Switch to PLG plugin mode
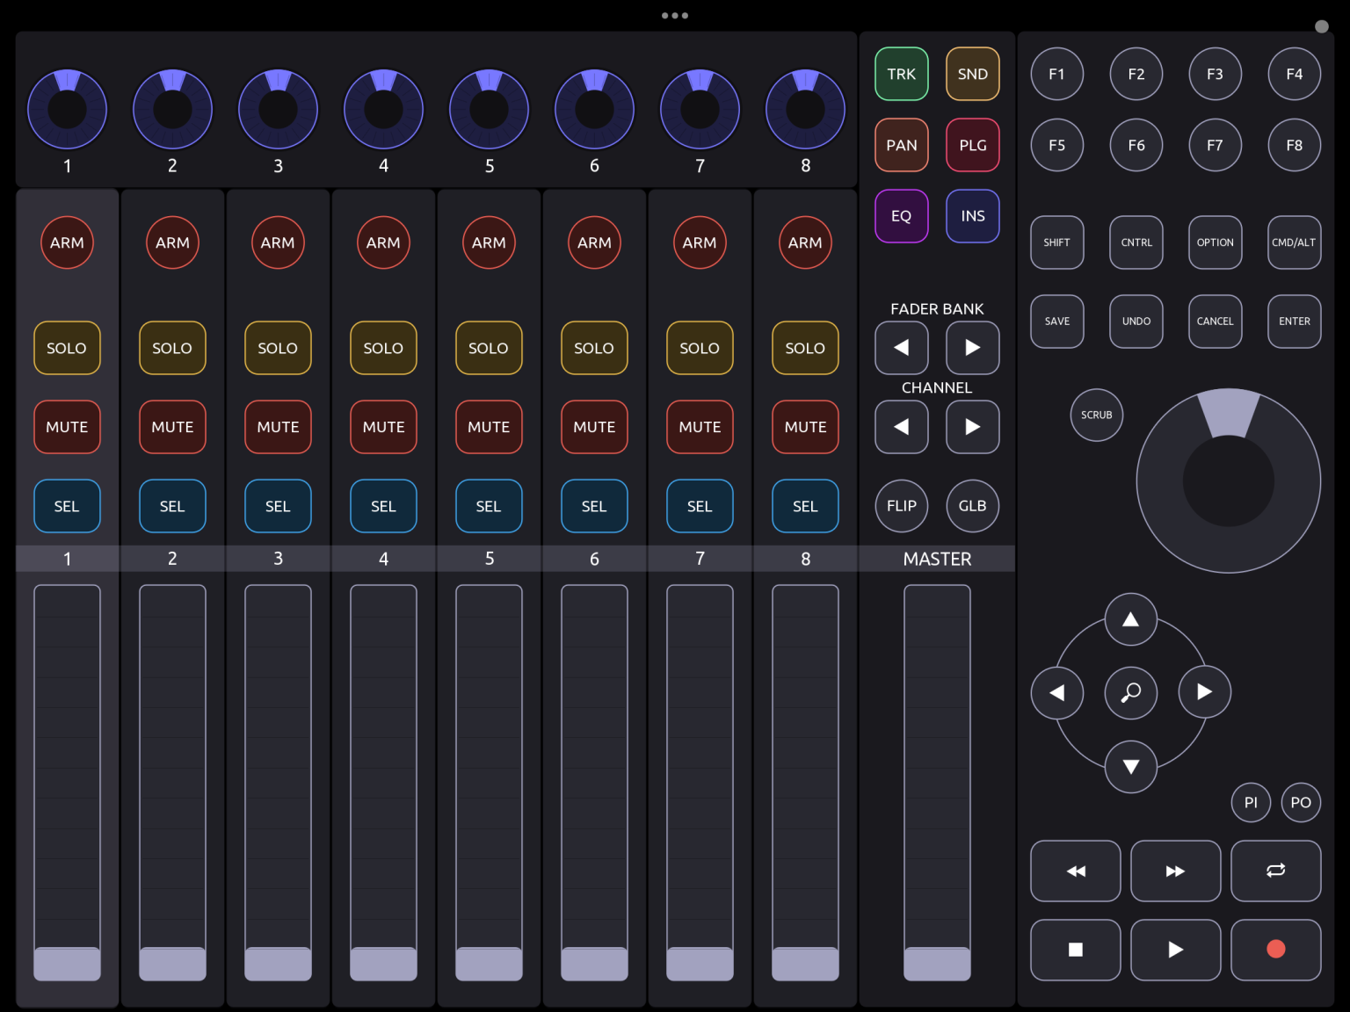This screenshot has width=1350, height=1012. [x=972, y=145]
